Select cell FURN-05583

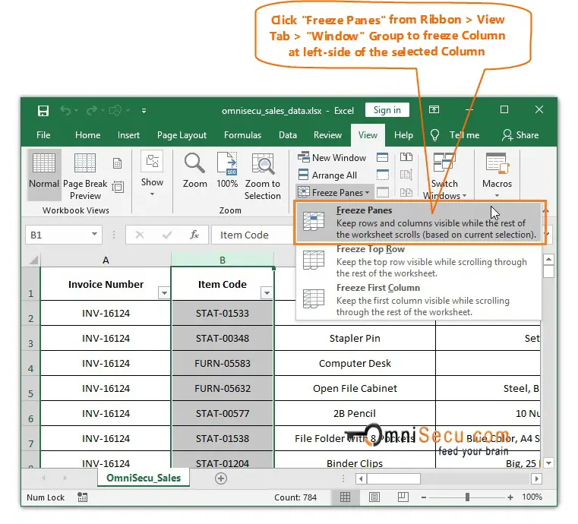(x=223, y=363)
